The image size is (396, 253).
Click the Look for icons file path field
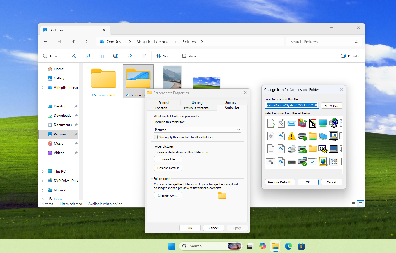point(291,105)
